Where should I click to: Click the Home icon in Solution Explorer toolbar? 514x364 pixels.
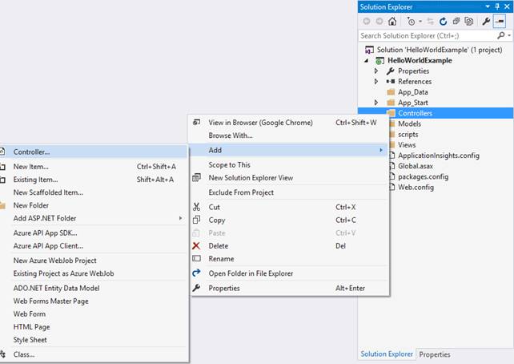pyautogui.click(x=393, y=22)
